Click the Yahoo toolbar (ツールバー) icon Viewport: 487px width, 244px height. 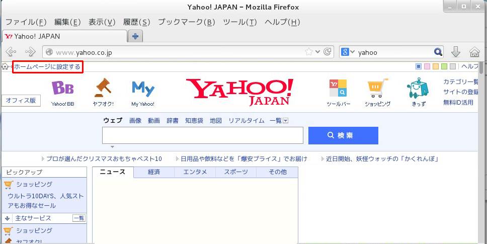(x=337, y=89)
